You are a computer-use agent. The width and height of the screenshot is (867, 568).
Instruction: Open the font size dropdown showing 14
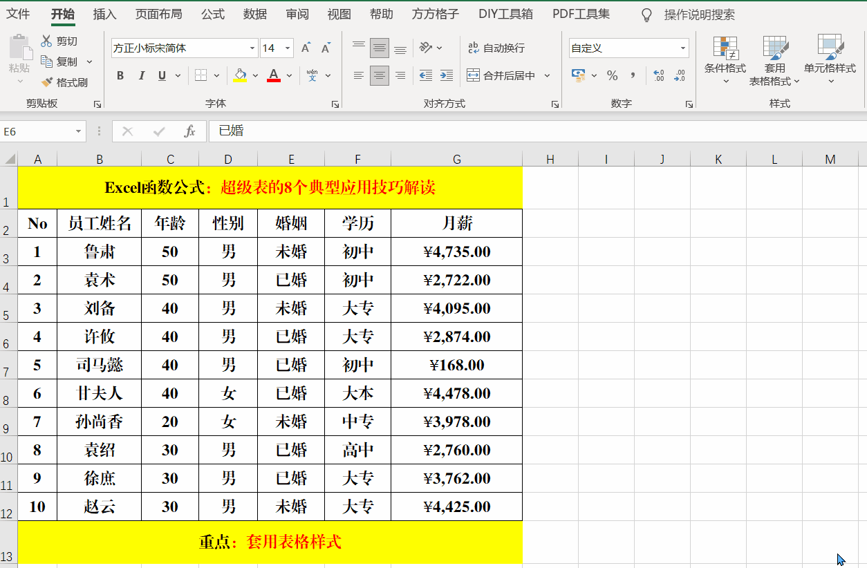click(287, 48)
